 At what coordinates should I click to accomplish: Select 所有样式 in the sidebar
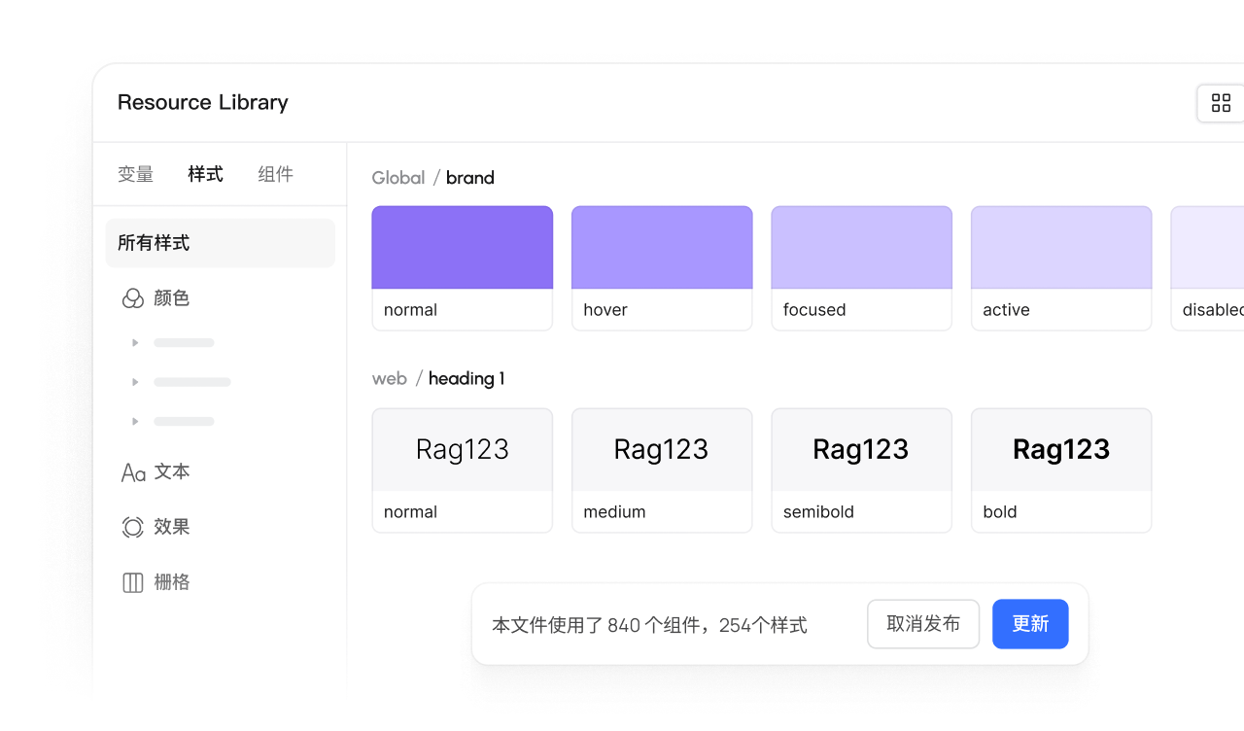tap(220, 243)
